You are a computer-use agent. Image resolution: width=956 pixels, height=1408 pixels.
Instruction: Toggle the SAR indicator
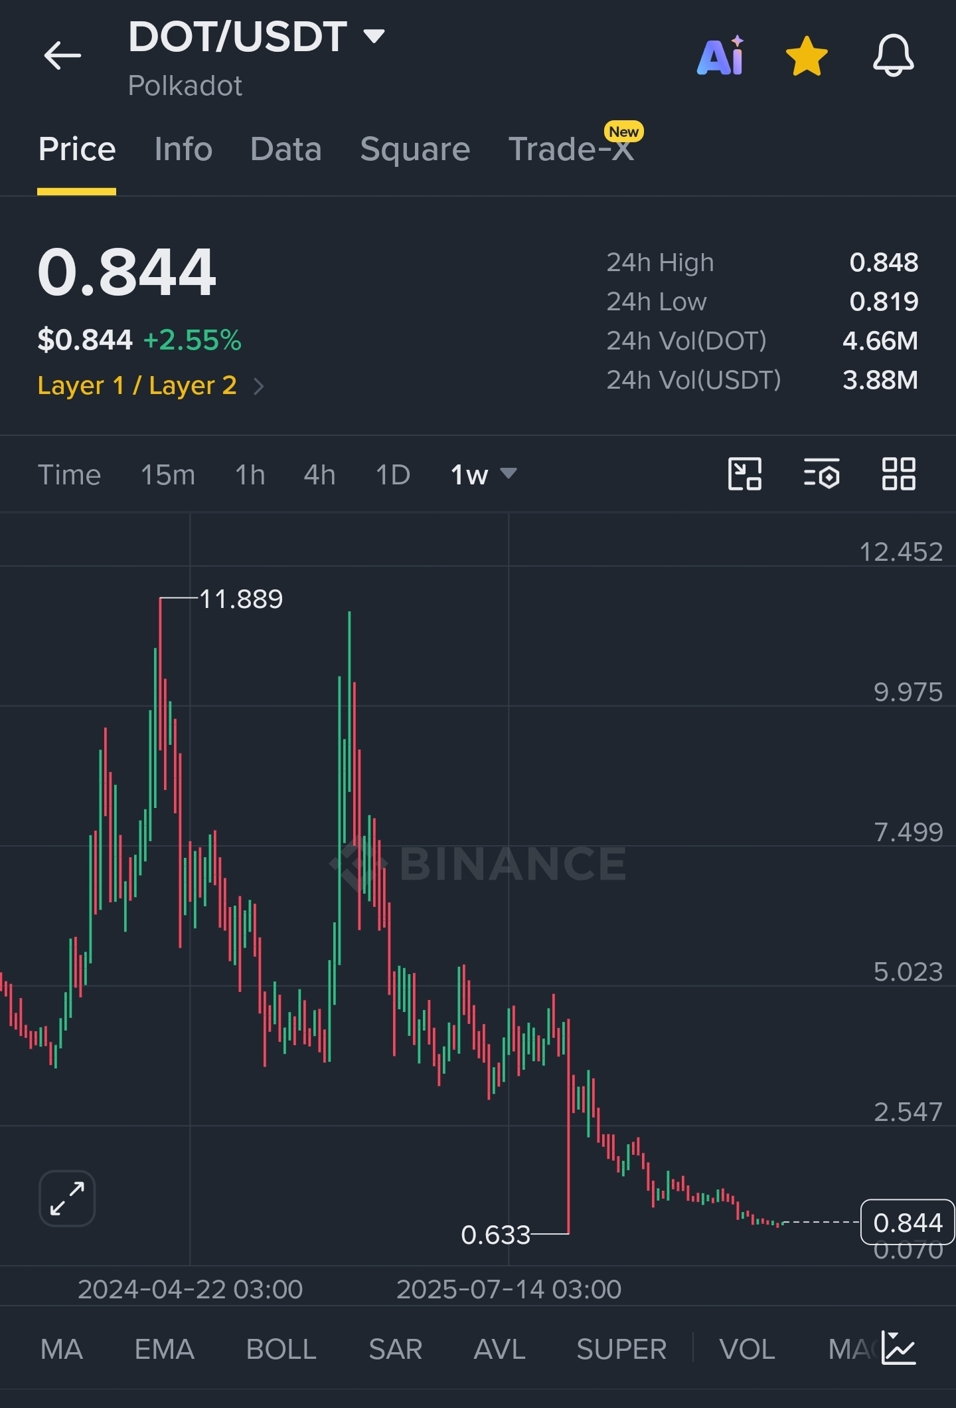coord(396,1349)
